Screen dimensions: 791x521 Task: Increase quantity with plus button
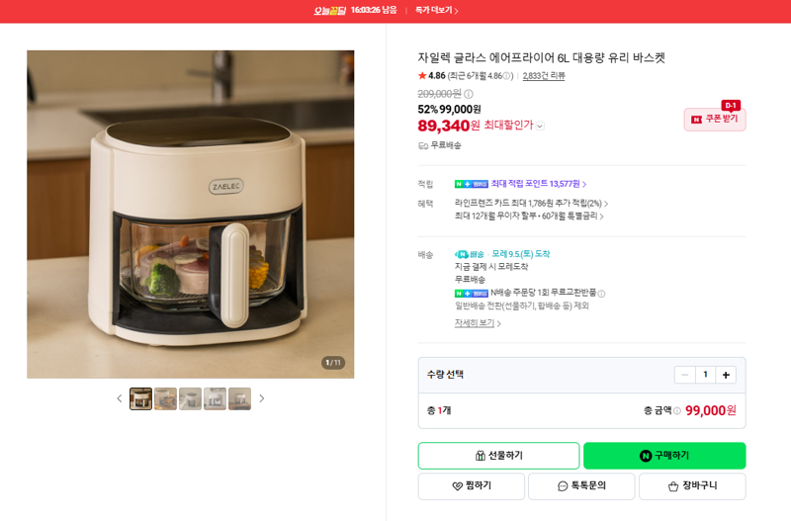pyautogui.click(x=726, y=375)
